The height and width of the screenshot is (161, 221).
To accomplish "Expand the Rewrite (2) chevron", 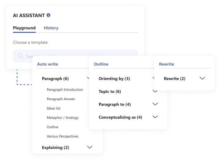I will [x=202, y=78].
